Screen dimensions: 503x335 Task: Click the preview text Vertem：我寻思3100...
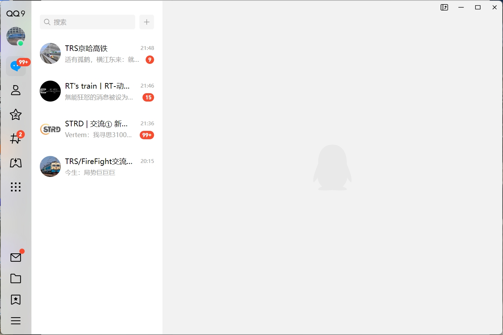coord(99,135)
